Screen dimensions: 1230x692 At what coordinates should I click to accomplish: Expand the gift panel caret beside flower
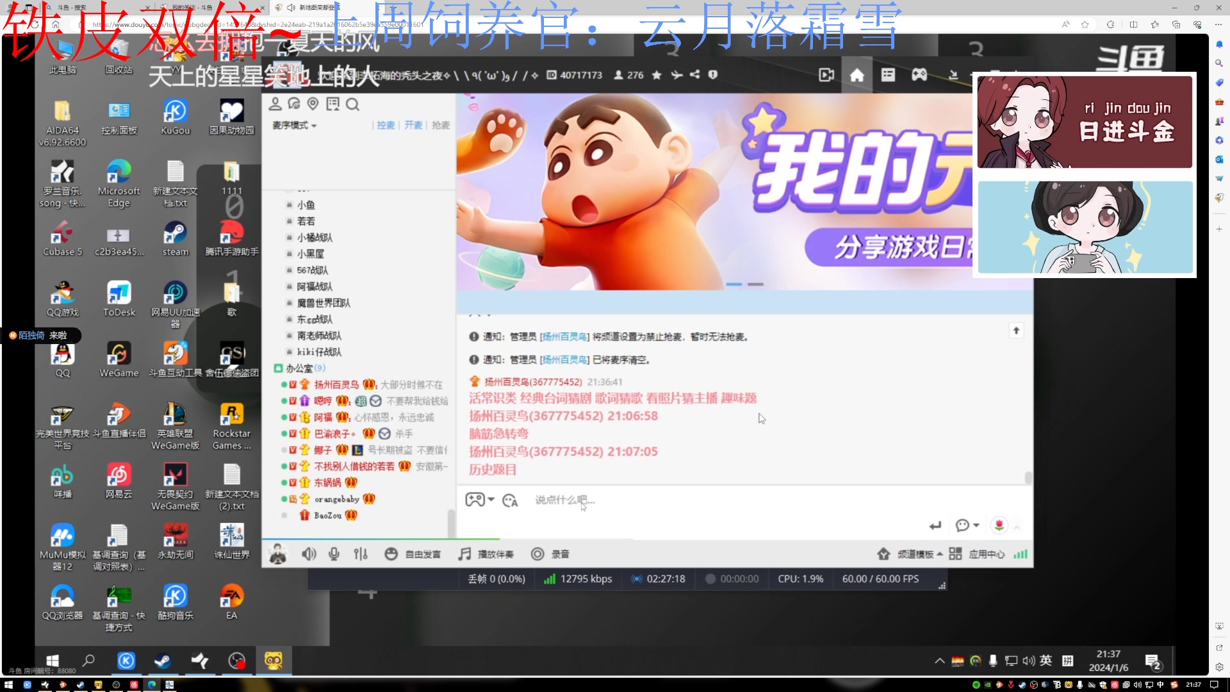click(1017, 527)
